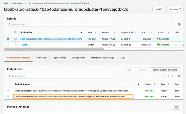Screen dimensions: 186x114
Task: Click the db.r5.large size cell
Action: (146, 45)
